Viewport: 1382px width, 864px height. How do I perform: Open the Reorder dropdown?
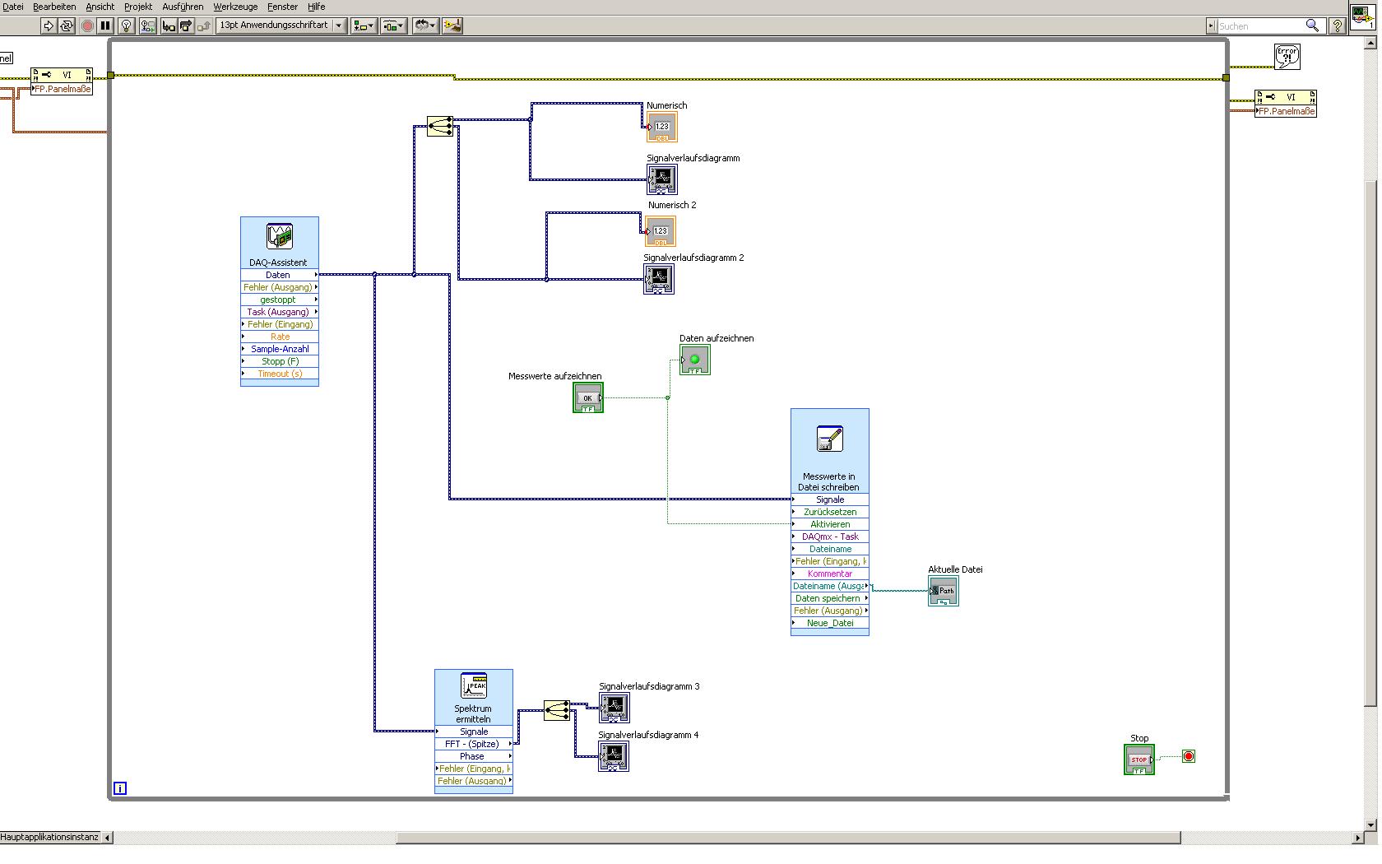(x=425, y=26)
